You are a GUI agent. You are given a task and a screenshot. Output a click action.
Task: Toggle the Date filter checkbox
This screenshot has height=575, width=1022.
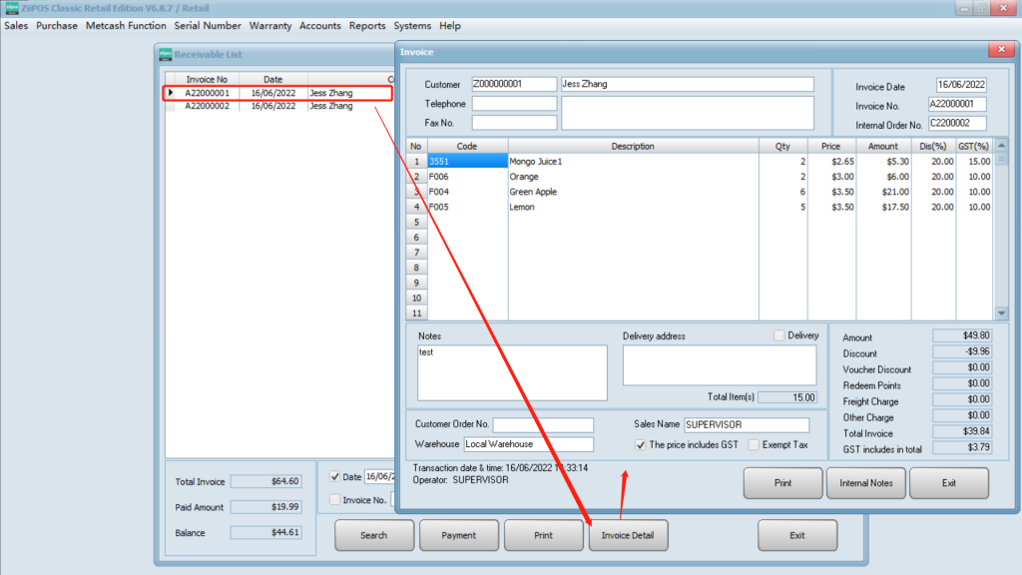[x=335, y=477]
